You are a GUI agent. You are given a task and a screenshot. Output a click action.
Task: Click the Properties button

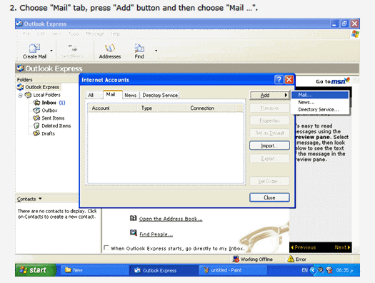pyautogui.click(x=269, y=120)
